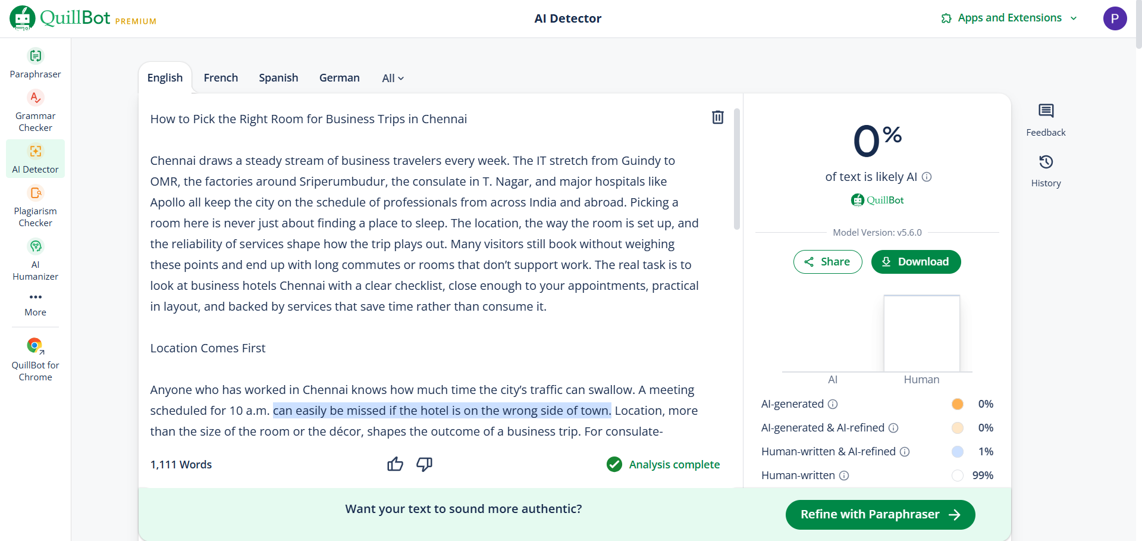This screenshot has width=1142, height=541.
Task: Switch to the French tab
Action: [x=221, y=78]
